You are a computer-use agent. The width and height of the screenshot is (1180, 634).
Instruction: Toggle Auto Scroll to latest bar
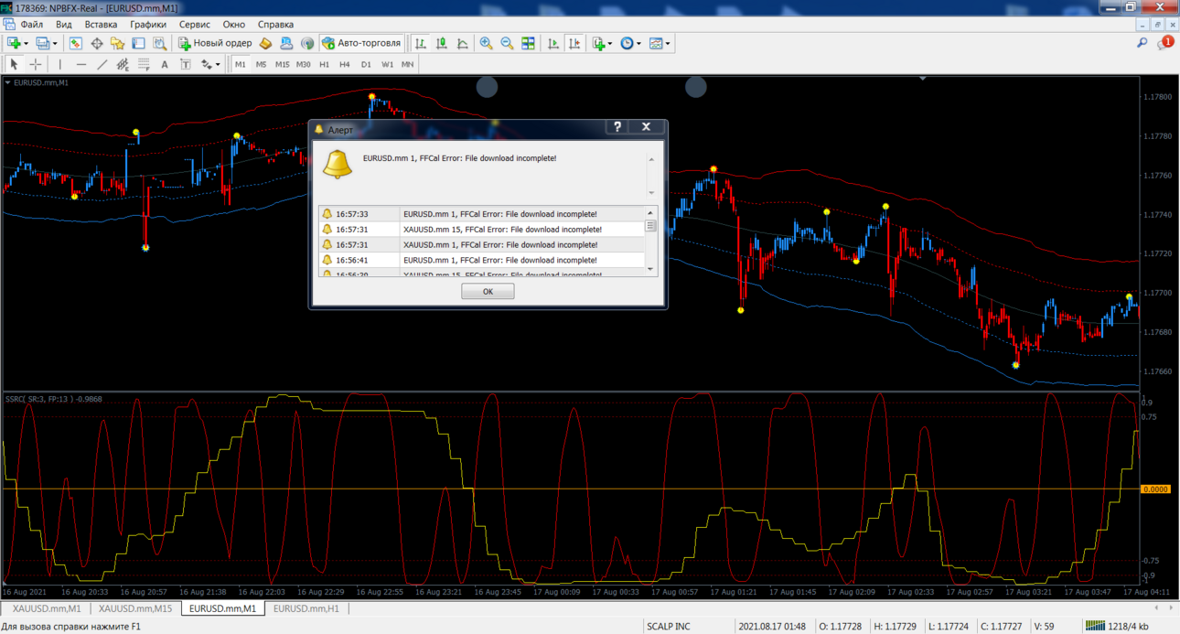point(553,43)
